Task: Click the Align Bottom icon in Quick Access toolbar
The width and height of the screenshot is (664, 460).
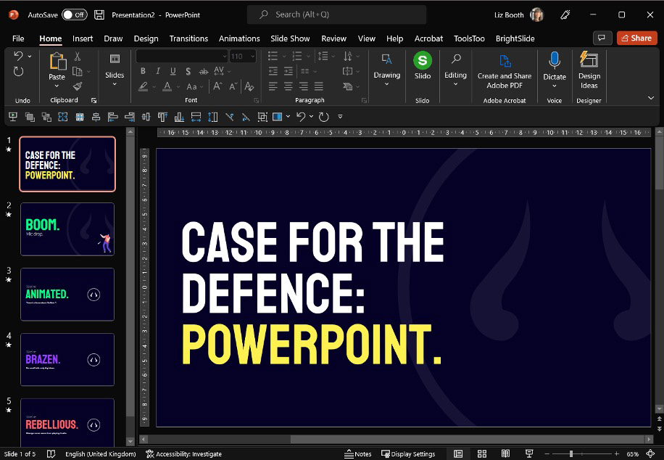Action: pyautogui.click(x=179, y=117)
